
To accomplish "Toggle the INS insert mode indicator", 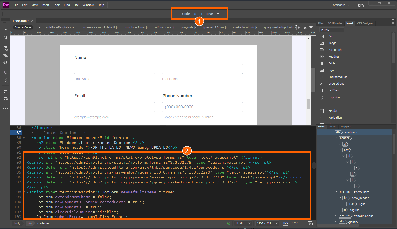I will coord(286,223).
